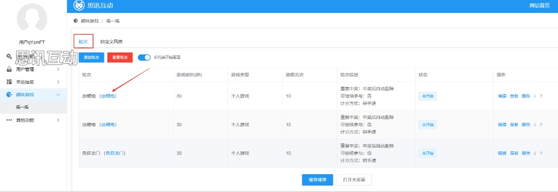Expand the 幸运抽奖 submenu chevron
Screen dimensions: 558x192
click(x=58, y=82)
